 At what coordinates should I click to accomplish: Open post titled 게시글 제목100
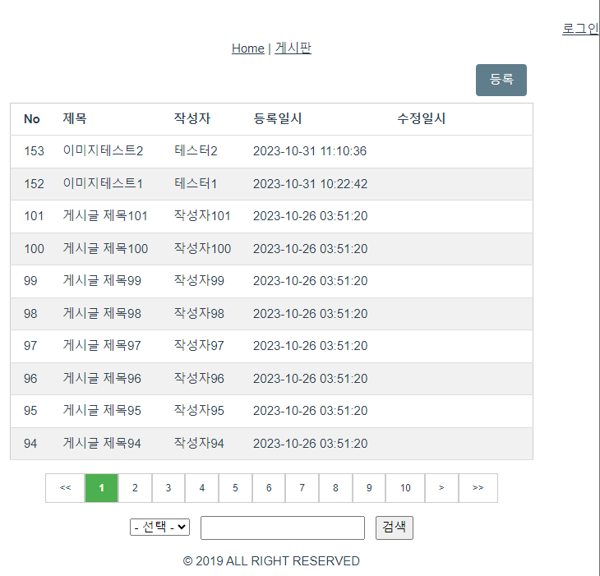pyautogui.click(x=105, y=249)
